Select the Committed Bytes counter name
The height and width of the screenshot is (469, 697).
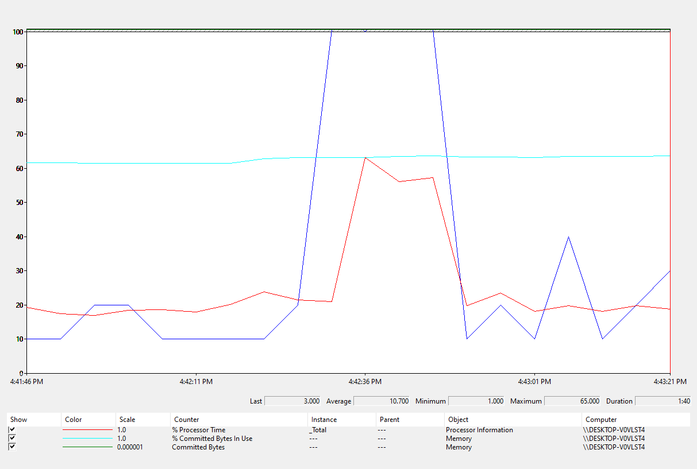pyautogui.click(x=198, y=447)
